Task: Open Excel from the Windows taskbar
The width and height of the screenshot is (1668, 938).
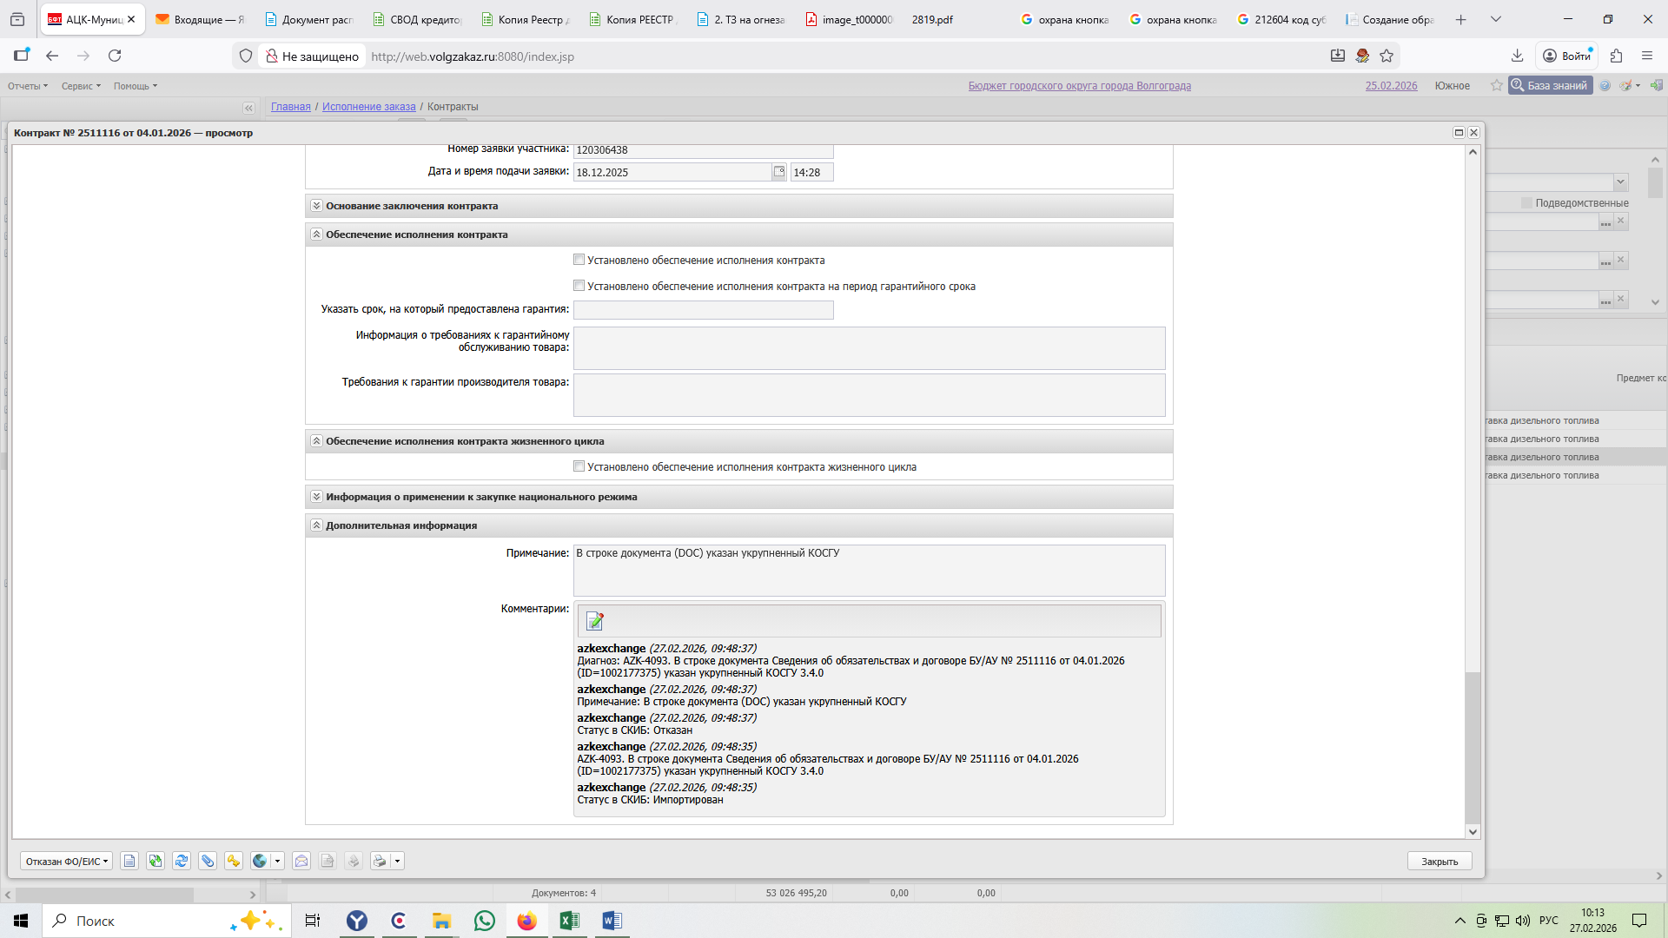Action: pyautogui.click(x=570, y=921)
